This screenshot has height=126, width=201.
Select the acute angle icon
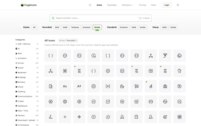click(51, 117)
